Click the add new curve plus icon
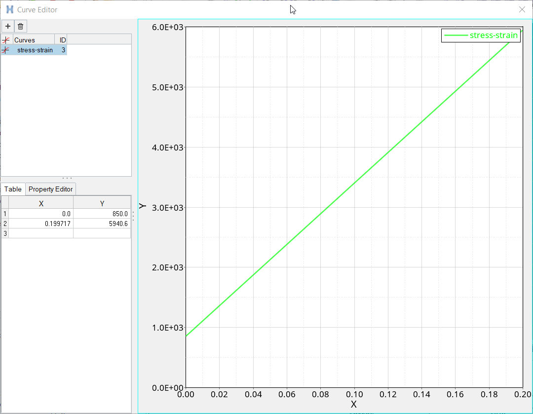 pos(8,26)
